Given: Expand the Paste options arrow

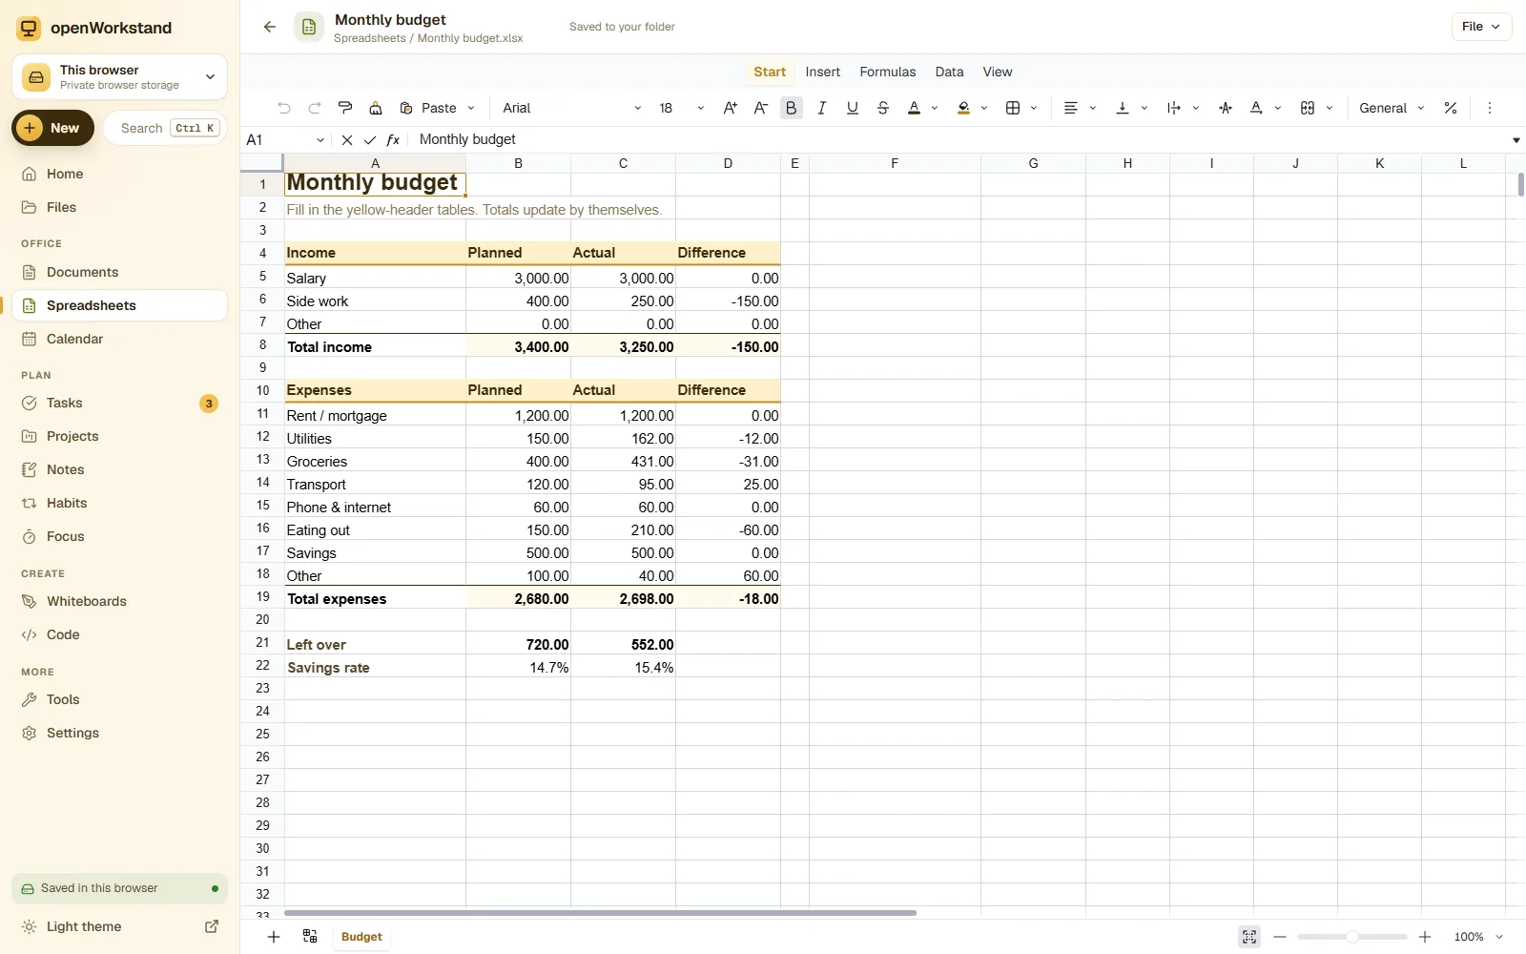Looking at the screenshot, I should (x=470, y=108).
